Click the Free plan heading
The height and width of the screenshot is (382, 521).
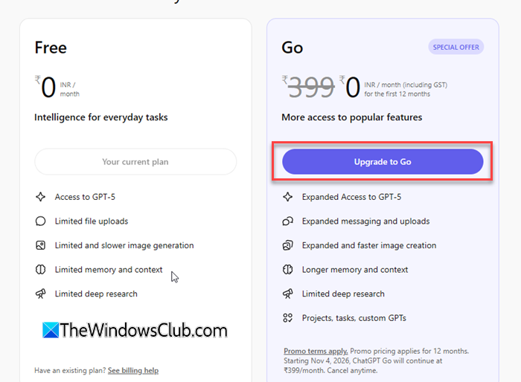coord(51,48)
